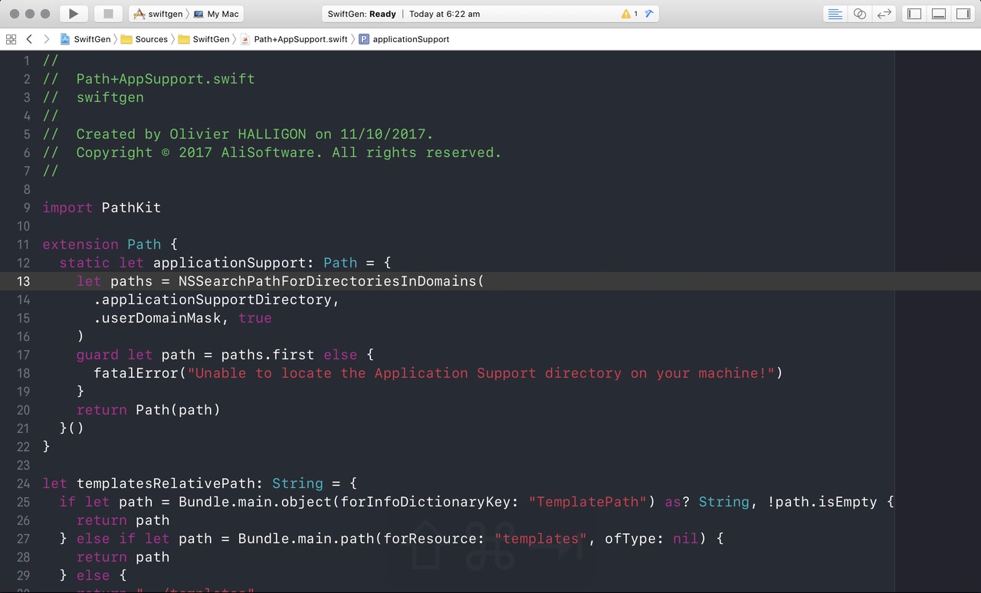The image size is (981, 593).
Task: Open related items menu in jump bar
Action: [11, 39]
